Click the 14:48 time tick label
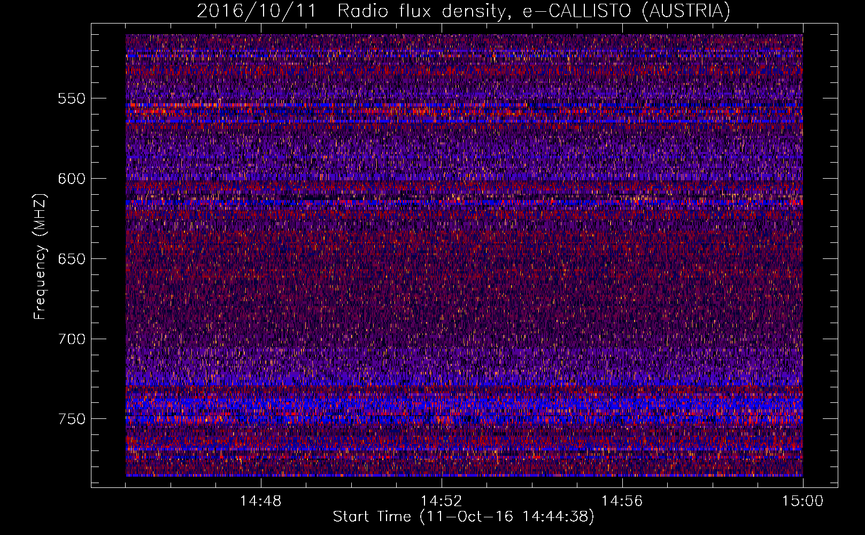Viewport: 865px width, 535px height. coord(261,501)
